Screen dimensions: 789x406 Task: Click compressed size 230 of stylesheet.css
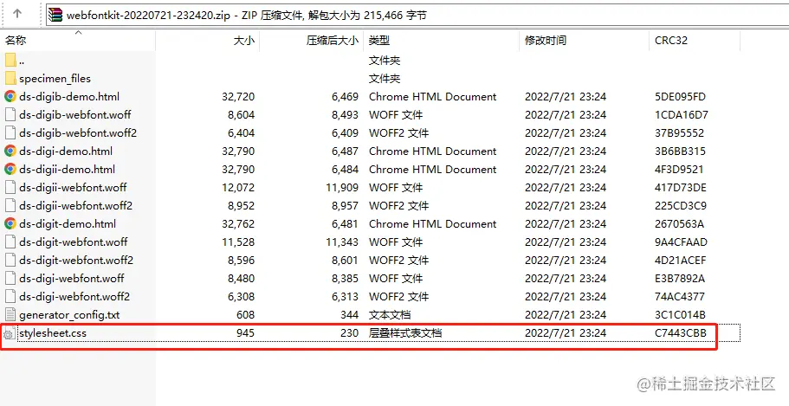point(349,333)
